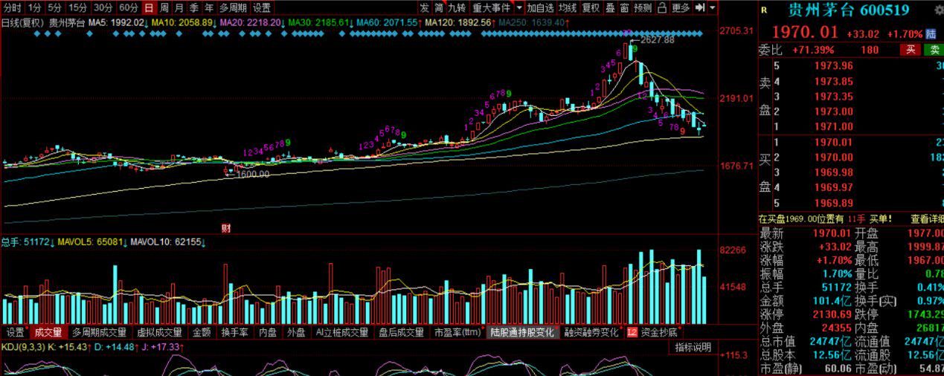Screen dimensions: 944x376
Task: Open indicator 设置 in bottom tab row
Action: click(15, 332)
